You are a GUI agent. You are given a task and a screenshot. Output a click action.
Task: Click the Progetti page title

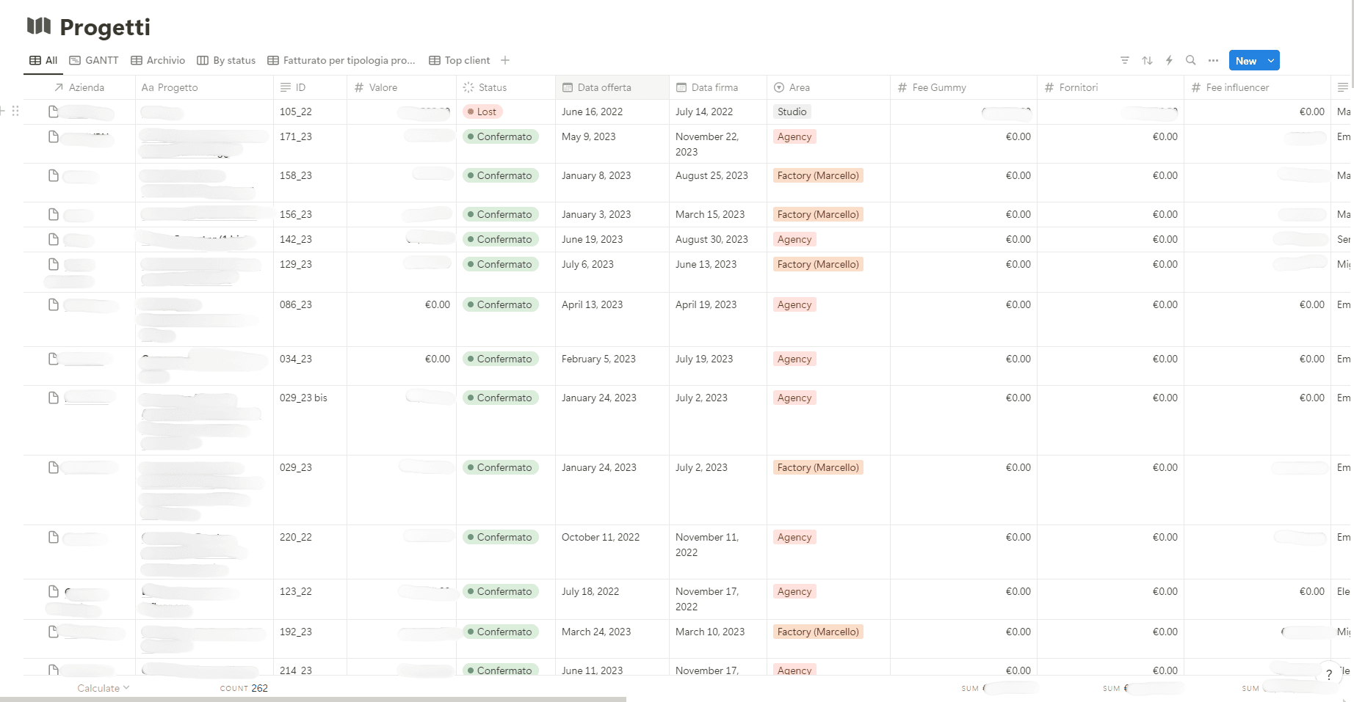(x=105, y=27)
